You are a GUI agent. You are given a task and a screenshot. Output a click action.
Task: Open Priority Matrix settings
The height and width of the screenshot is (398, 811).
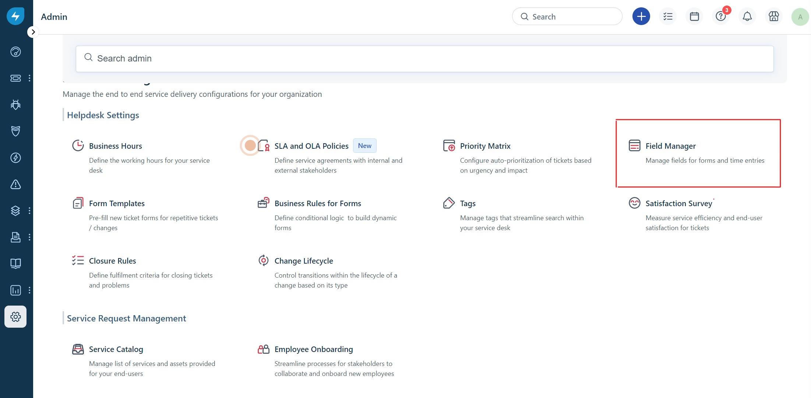pyautogui.click(x=485, y=146)
